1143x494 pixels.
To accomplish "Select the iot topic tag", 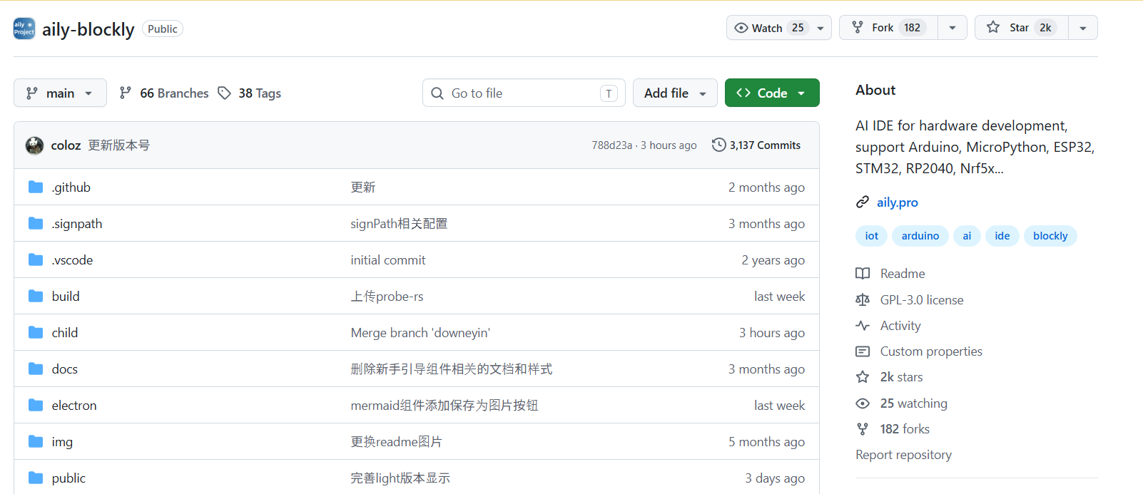I will tap(872, 236).
